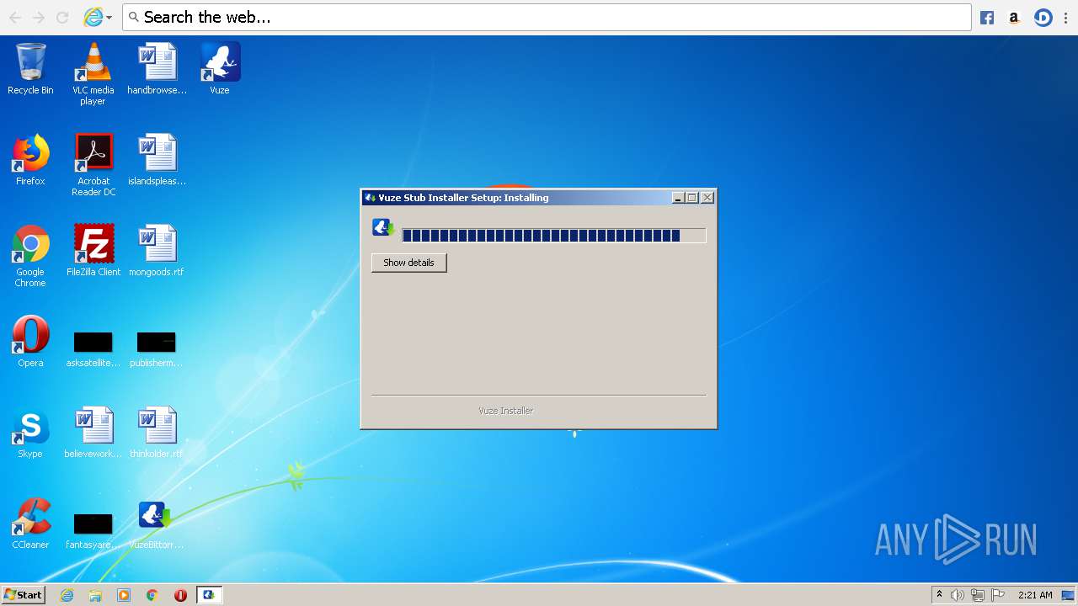Open the browser three-dot menu
Image resolution: width=1078 pixels, height=606 pixels.
pyautogui.click(x=1065, y=18)
